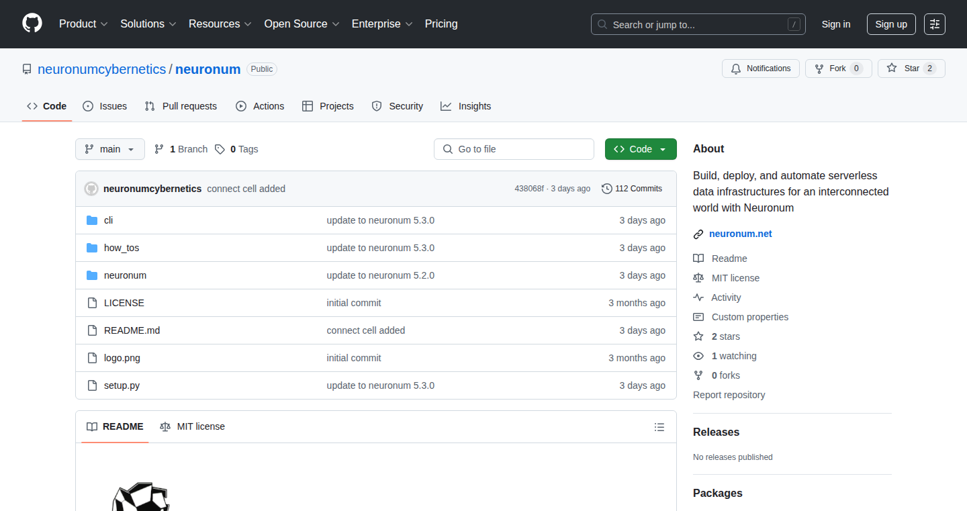The width and height of the screenshot is (967, 511).
Task: Click the magnifier icon in the search bar
Action: point(602,24)
